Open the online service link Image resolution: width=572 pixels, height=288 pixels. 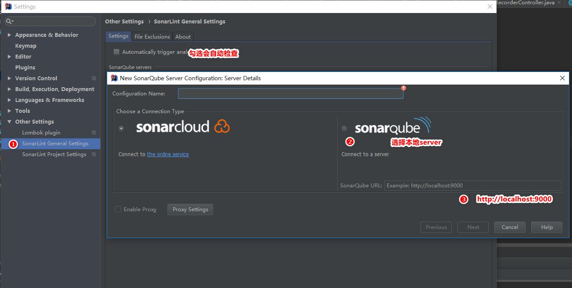(168, 154)
